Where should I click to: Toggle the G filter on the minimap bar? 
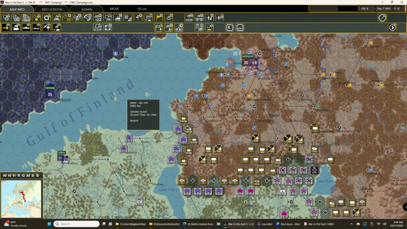23,175
